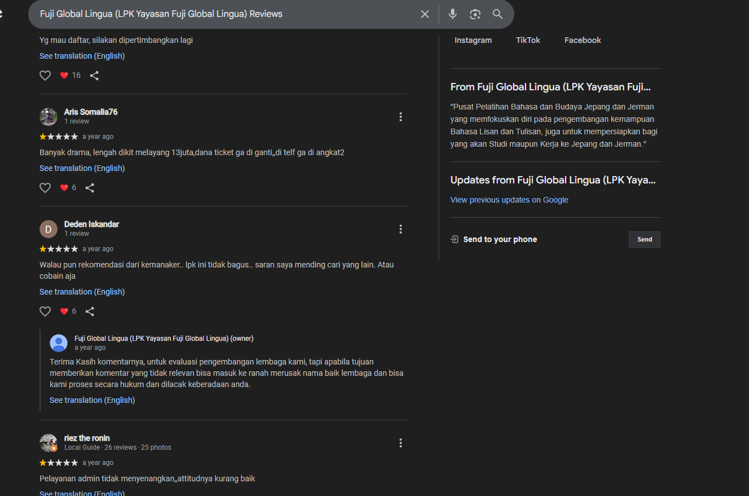749x496 pixels.
Task: Click the owner reply avatar icon
Action: pos(59,343)
